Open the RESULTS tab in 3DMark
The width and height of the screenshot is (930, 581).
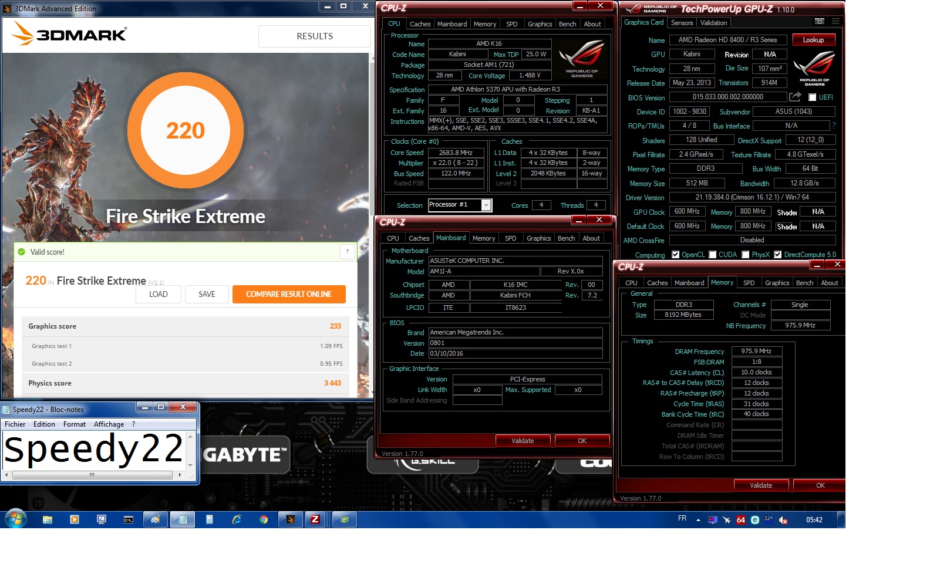click(315, 36)
